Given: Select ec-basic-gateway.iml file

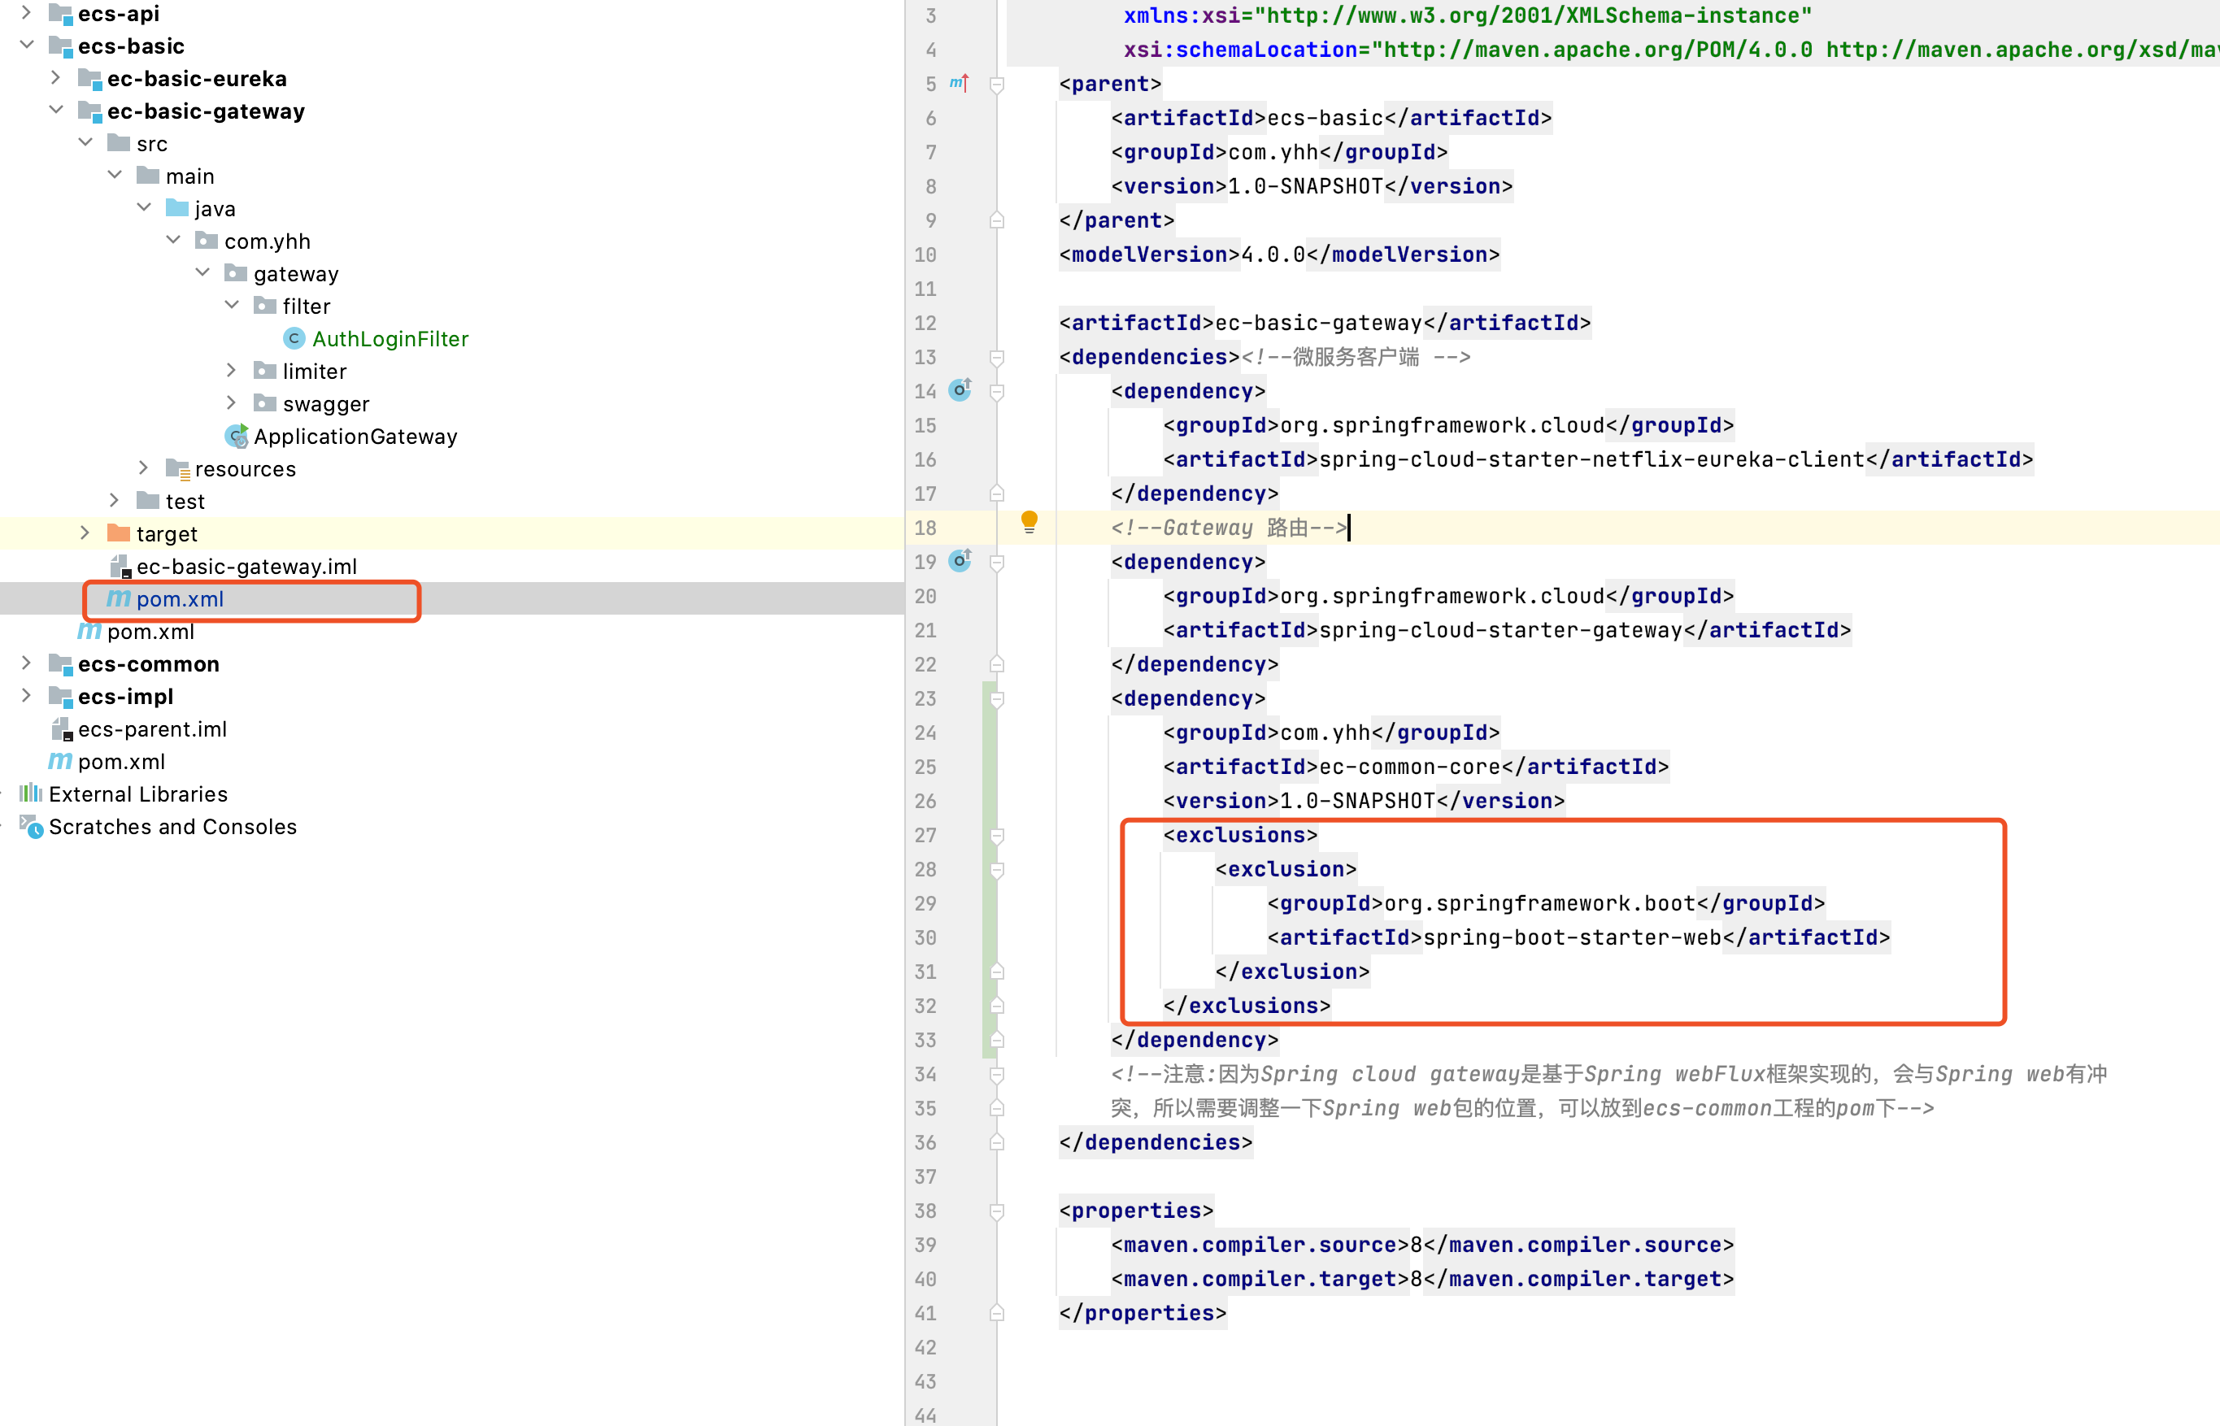Looking at the screenshot, I should 246,567.
